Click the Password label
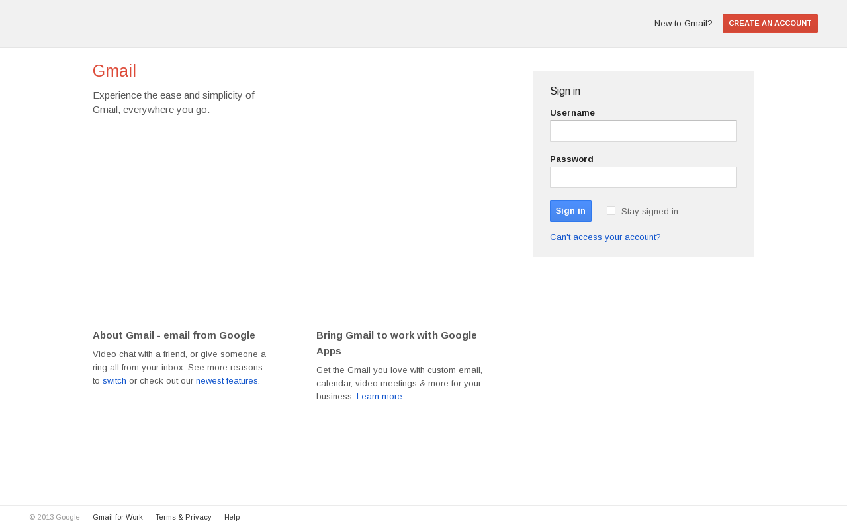Viewport: 847px width, 529px height. pyautogui.click(x=572, y=159)
